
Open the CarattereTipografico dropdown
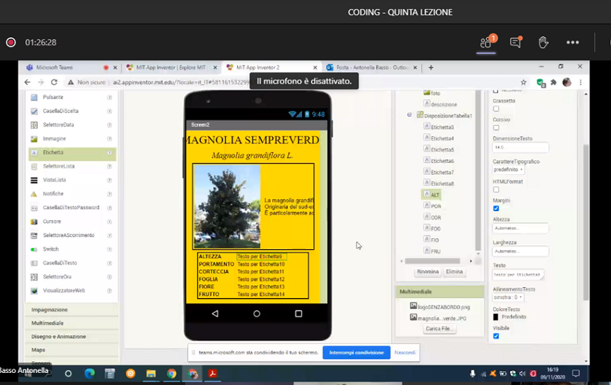tap(508, 170)
